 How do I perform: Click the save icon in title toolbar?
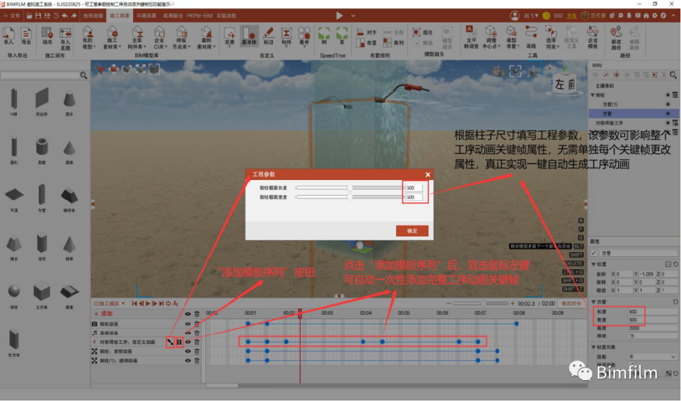click(38, 16)
